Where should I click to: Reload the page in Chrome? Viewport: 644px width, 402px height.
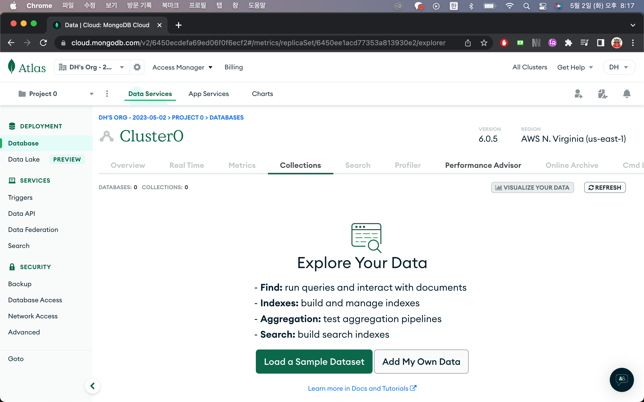[43, 42]
